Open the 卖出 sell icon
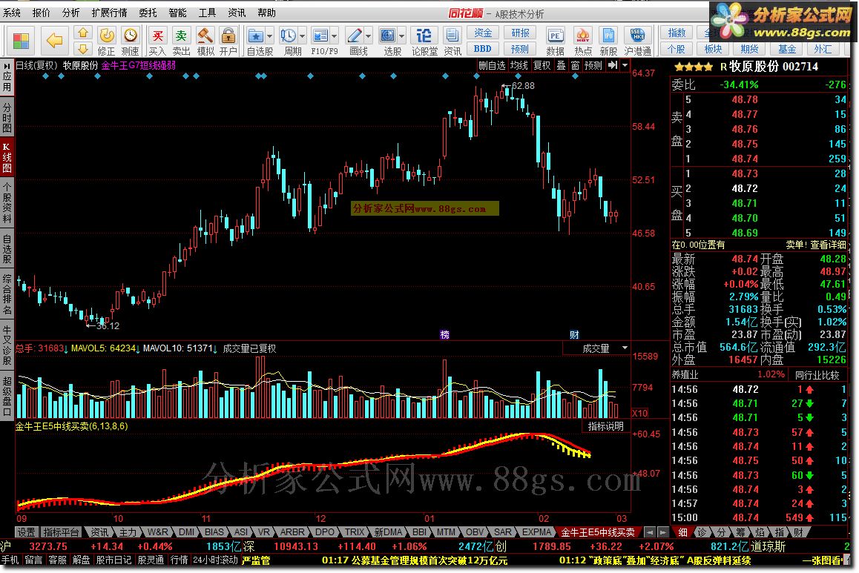This screenshot has height=573, width=859. (x=181, y=36)
